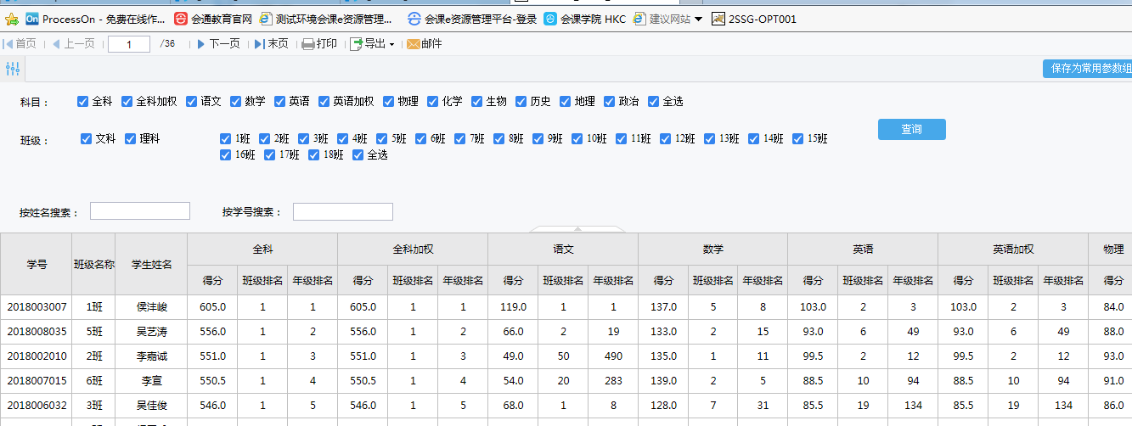Screen dimensions: 1132x426
Task: Toggle the 英语 checkbox
Action: tap(280, 101)
